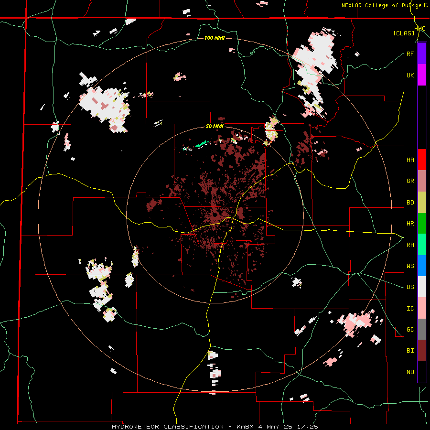Click the UK legend label
The width and height of the screenshot is (430, 430).
pyautogui.click(x=410, y=75)
